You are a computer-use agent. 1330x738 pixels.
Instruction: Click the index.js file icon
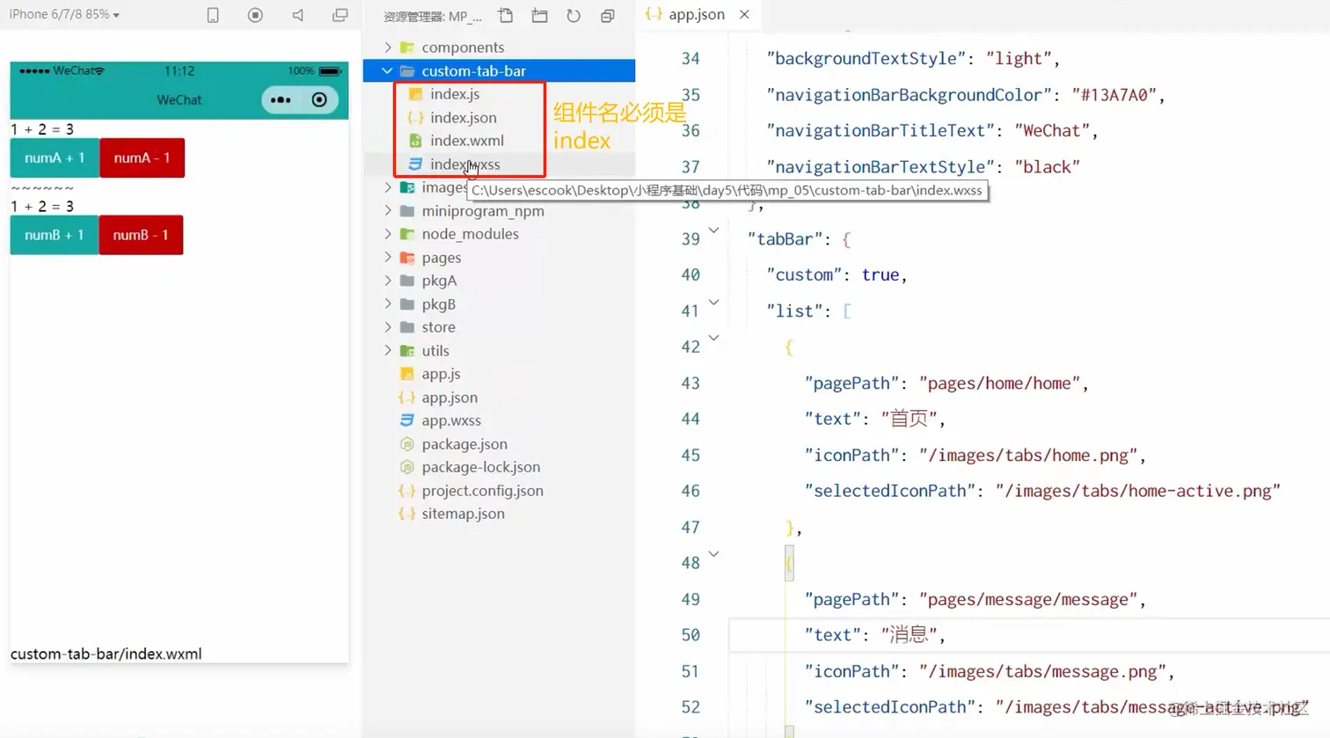click(x=415, y=94)
